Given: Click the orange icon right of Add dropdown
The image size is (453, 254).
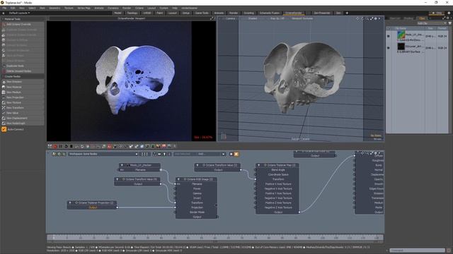Looking at the screenshot, I should click(x=236, y=154).
